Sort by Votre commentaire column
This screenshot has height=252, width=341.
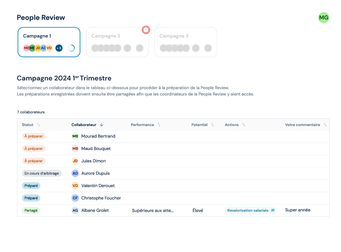point(325,125)
